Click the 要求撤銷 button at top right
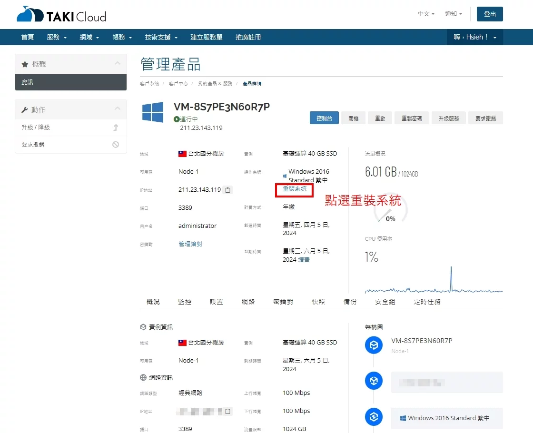533x433 pixels. point(485,118)
